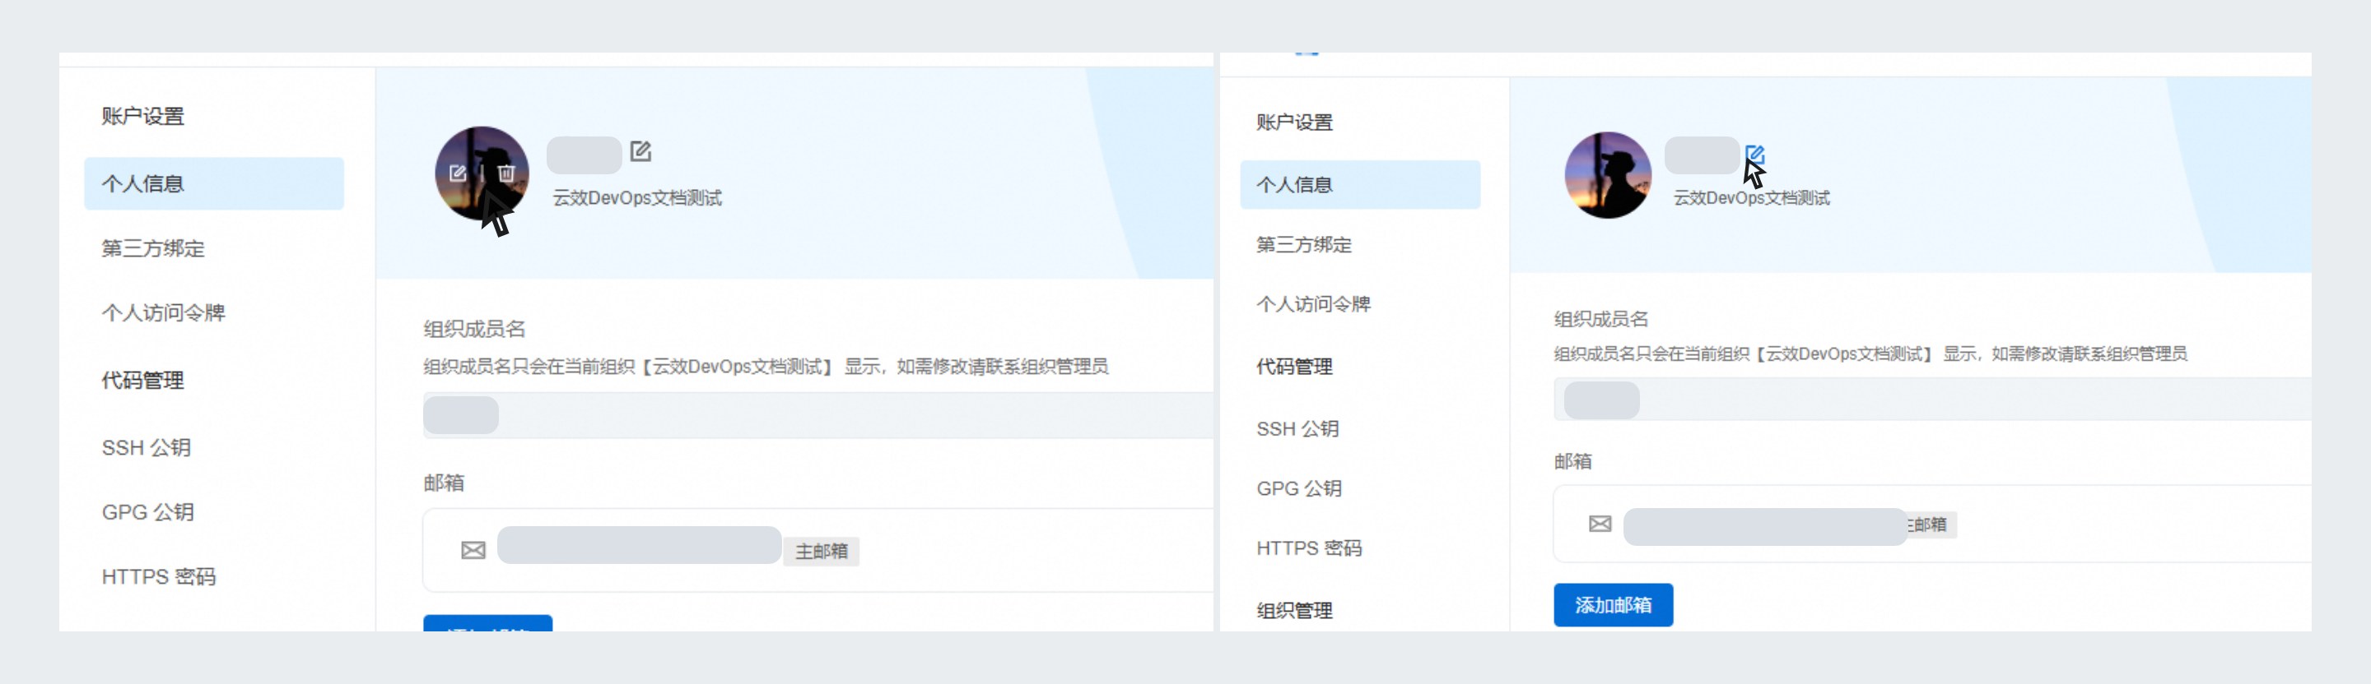
Task: Click 主邮箱 tag in left screenshot
Action: click(821, 552)
